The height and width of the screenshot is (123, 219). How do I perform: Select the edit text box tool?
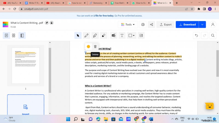coord(114,36)
